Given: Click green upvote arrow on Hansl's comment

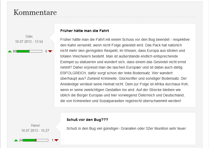Looking at the screenshot, I should pyautogui.click(x=16, y=140).
